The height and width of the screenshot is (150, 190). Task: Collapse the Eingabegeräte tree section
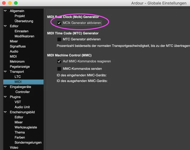coord(5,87)
